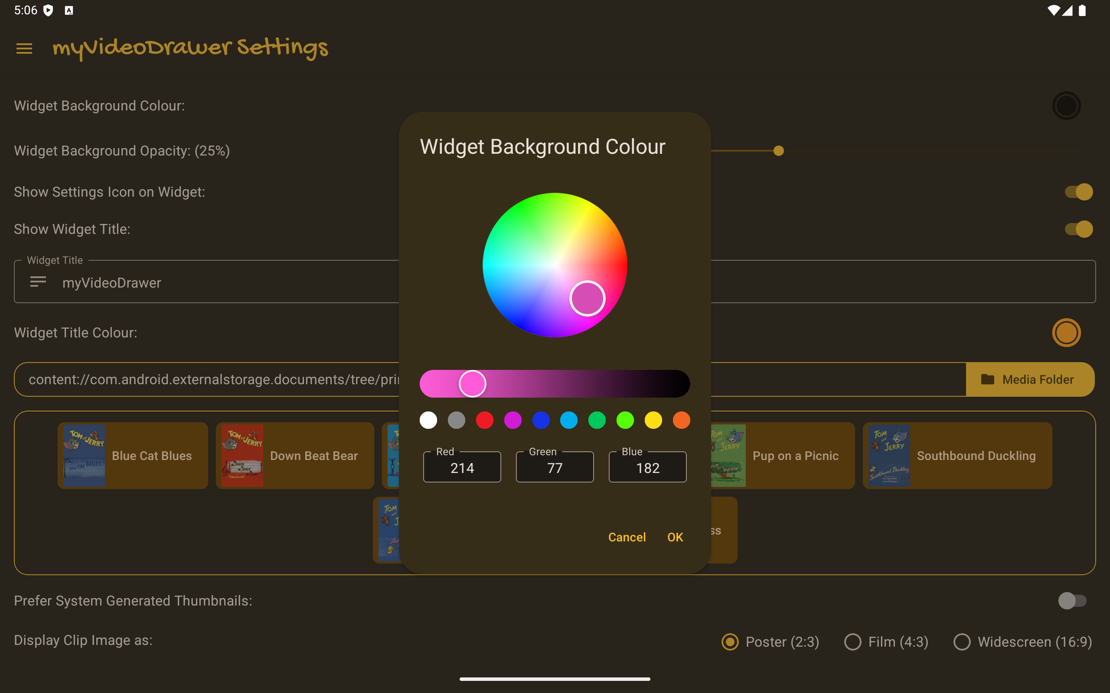The width and height of the screenshot is (1110, 693).
Task: Open the hamburger navigation menu
Action: pos(24,49)
